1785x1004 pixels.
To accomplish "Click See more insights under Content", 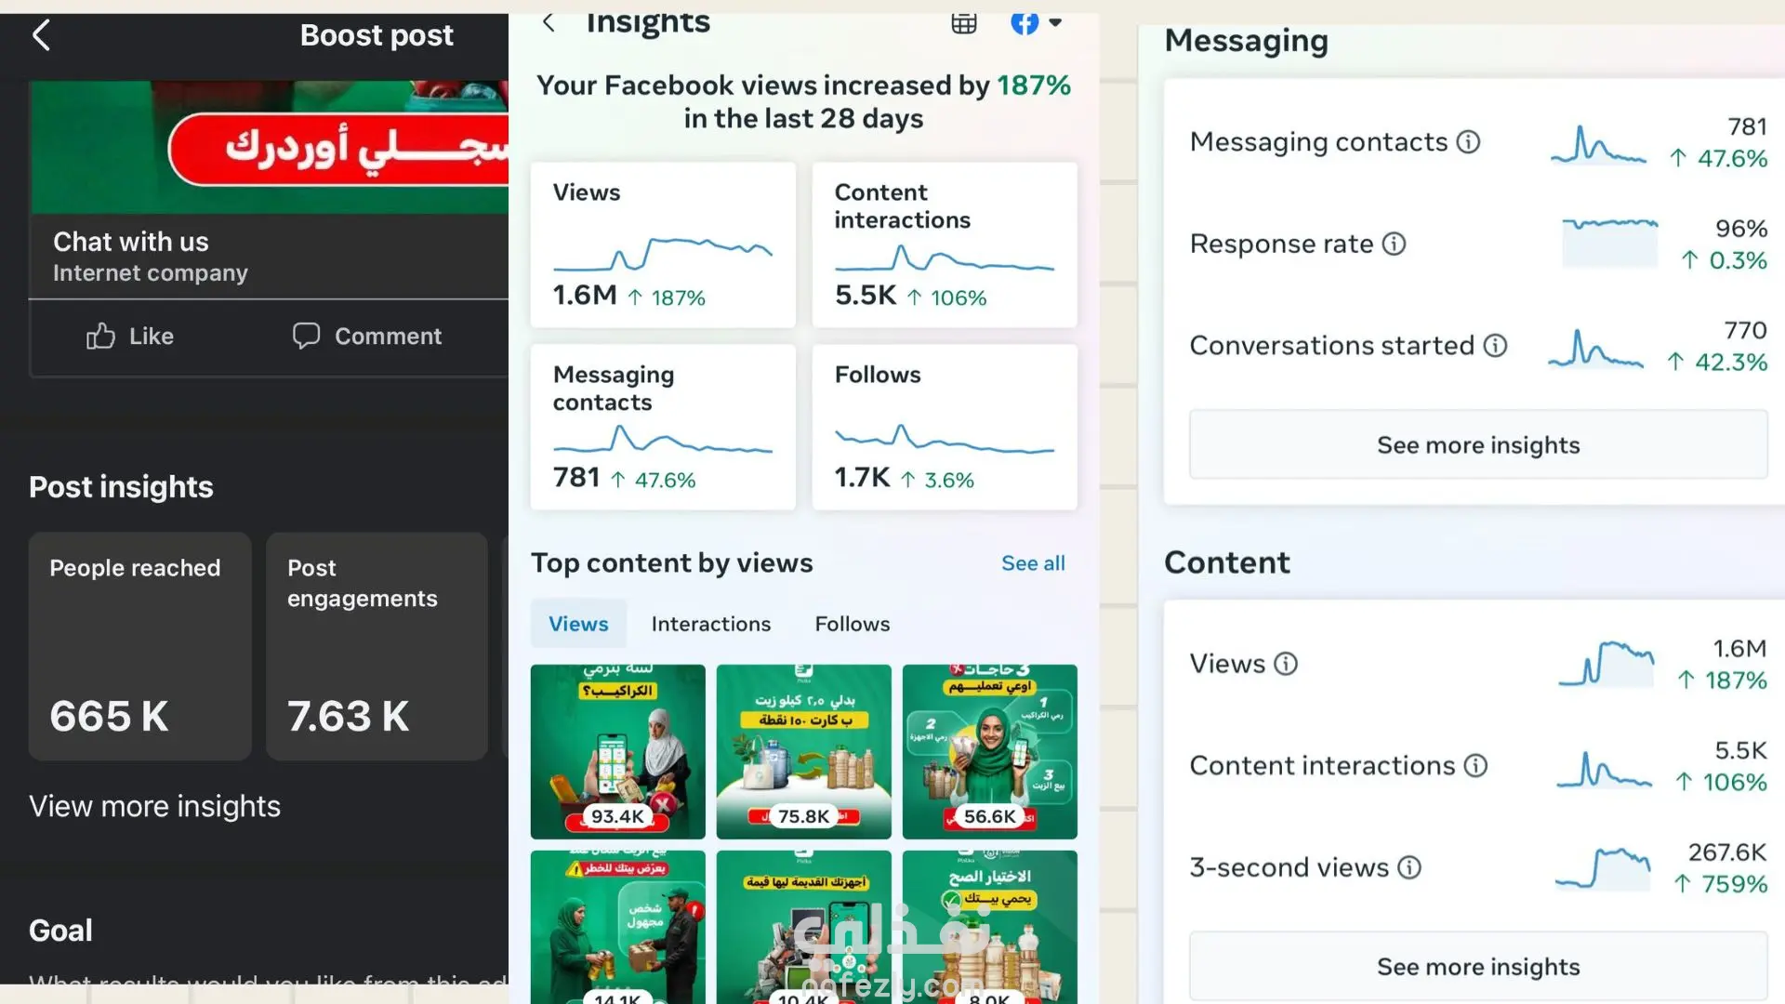I will [1478, 967].
